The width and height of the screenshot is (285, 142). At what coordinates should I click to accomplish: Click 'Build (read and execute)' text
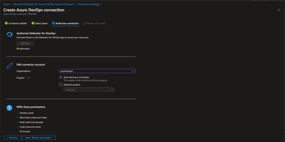(31, 122)
